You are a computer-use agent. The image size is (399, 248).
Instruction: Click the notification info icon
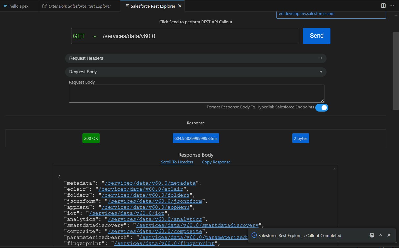point(254,235)
